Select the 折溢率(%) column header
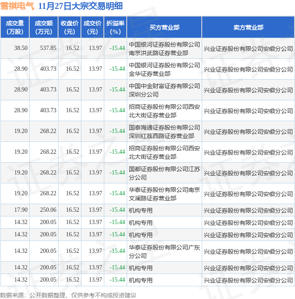 pyautogui.click(x=115, y=27)
